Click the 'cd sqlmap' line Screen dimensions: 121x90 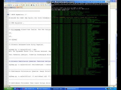click(13, 39)
